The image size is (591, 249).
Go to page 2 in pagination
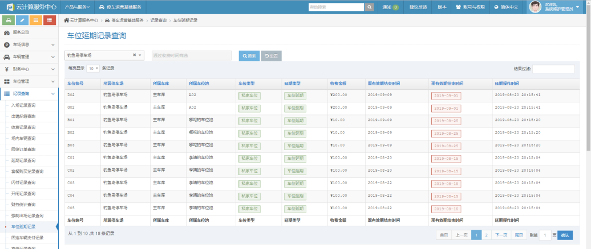coord(486,235)
